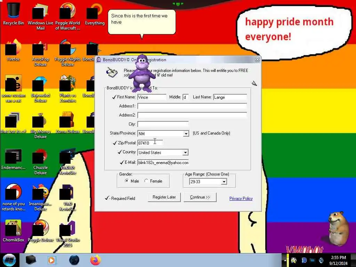The image size is (356, 267).
Task: Open the Country dropdown
Action: coord(186,152)
